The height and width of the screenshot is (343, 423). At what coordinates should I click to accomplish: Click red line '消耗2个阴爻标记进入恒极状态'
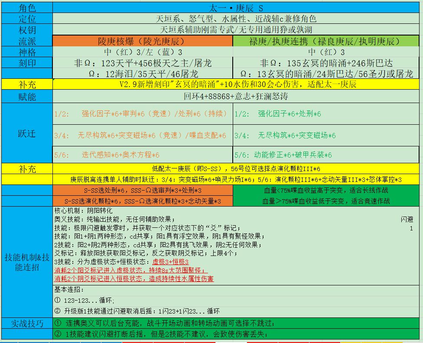(134, 278)
